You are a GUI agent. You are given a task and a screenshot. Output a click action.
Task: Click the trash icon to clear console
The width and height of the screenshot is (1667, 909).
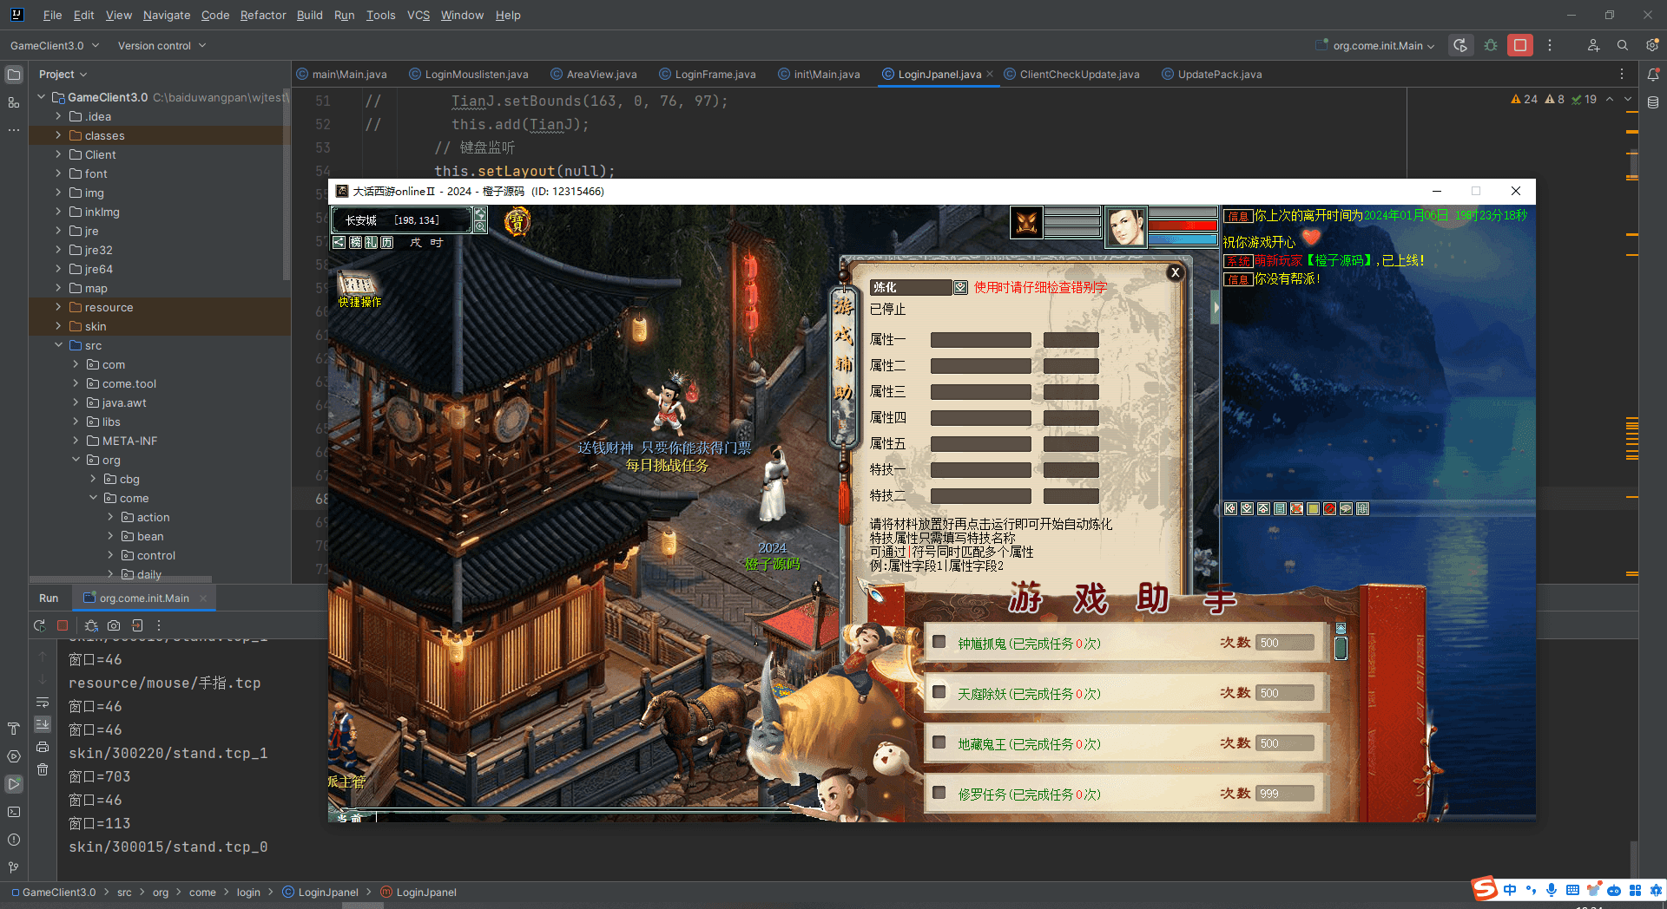(43, 769)
